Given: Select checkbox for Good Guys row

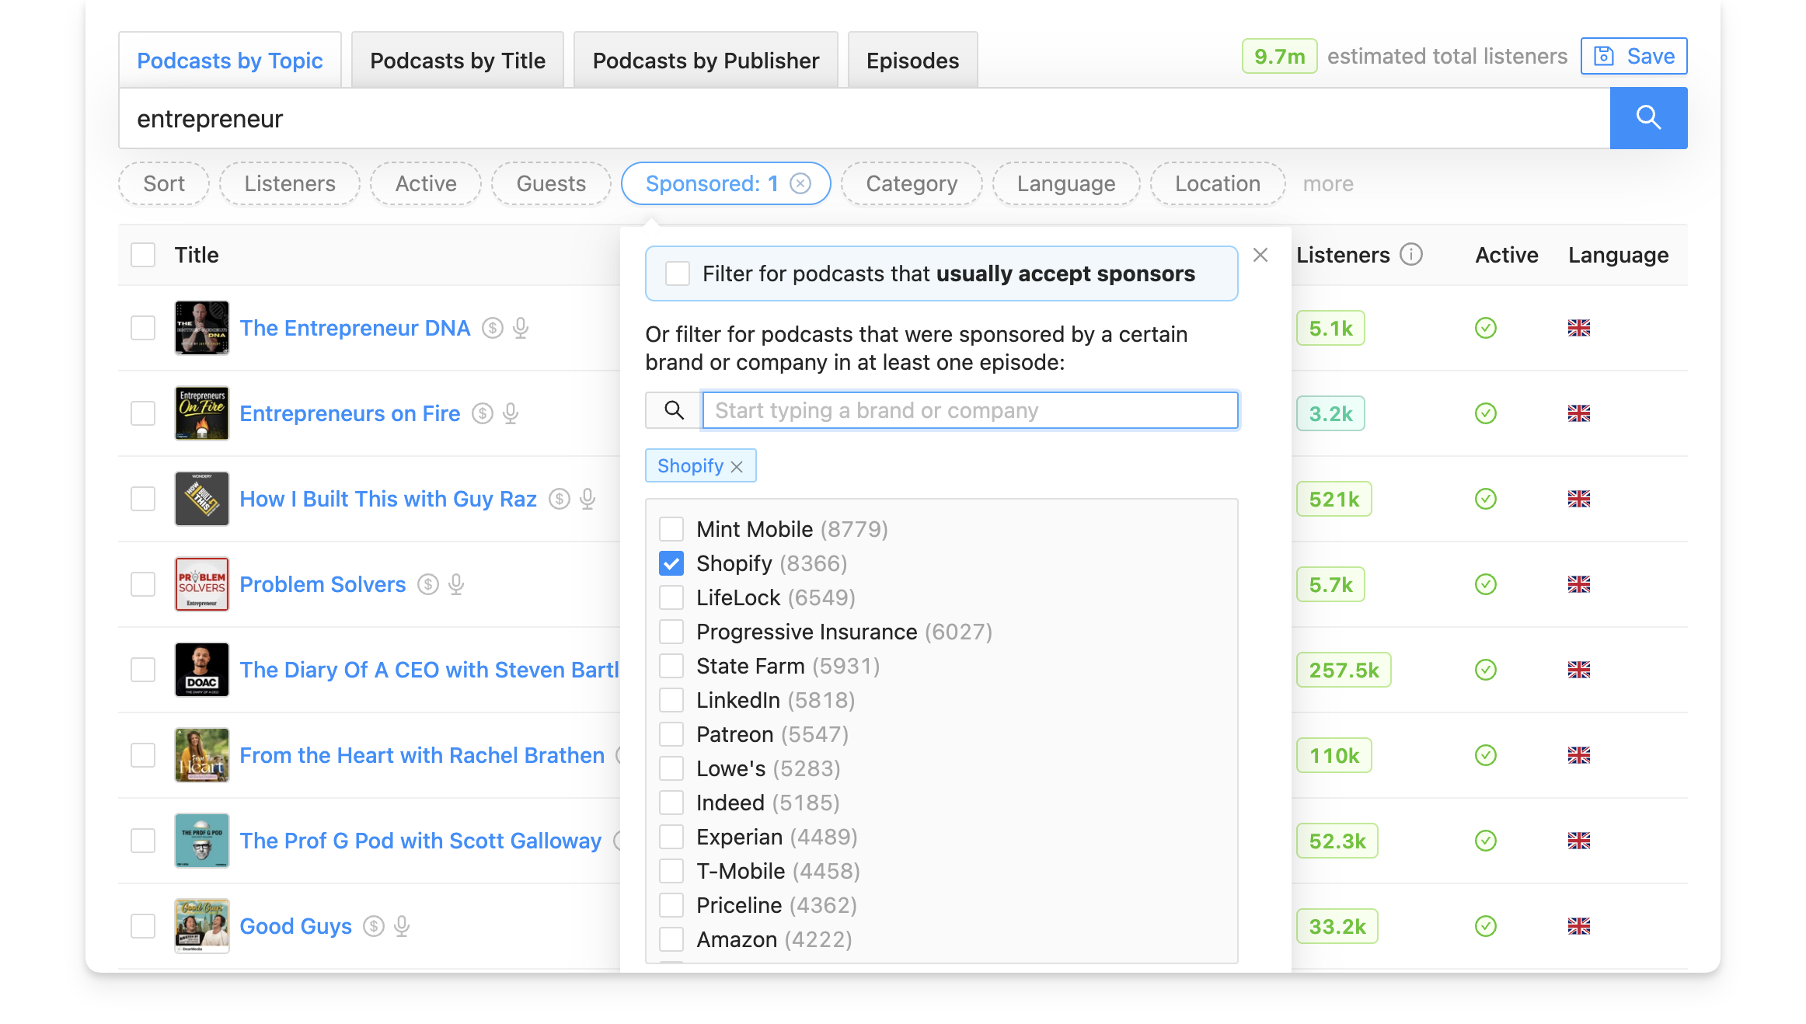Looking at the screenshot, I should [x=143, y=926].
